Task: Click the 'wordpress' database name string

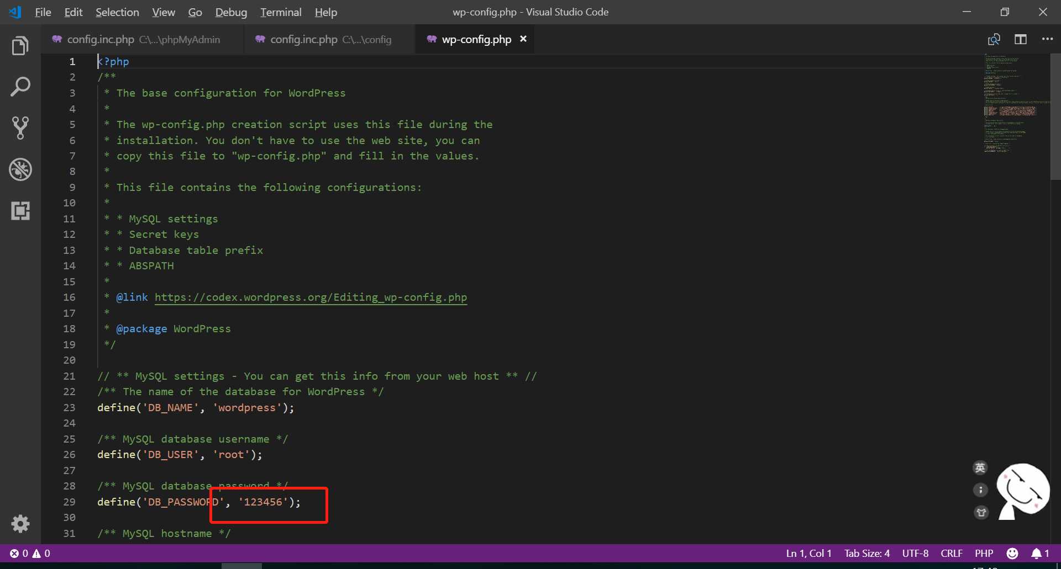Action: tap(247, 408)
